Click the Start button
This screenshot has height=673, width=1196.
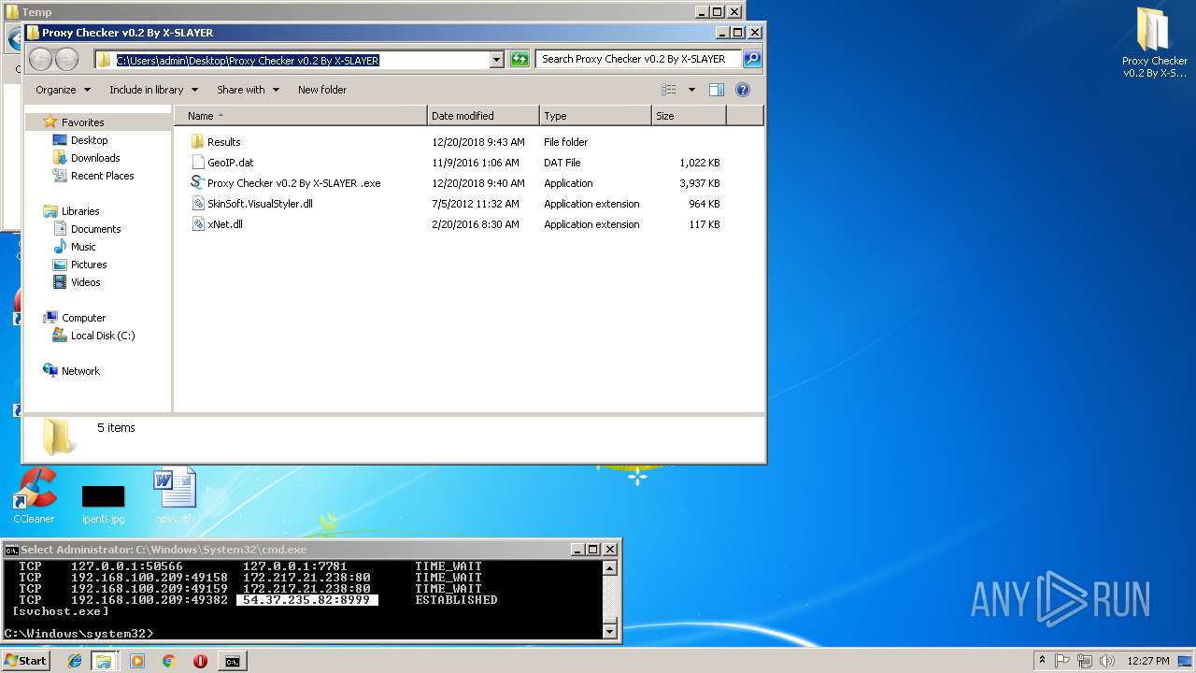[25, 661]
